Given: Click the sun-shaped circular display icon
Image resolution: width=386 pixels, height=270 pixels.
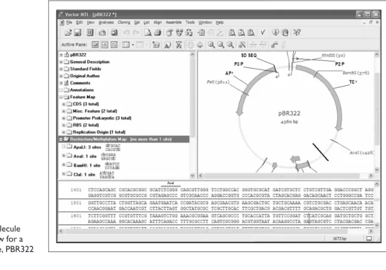Looking at the screenshot, I should [190, 45].
